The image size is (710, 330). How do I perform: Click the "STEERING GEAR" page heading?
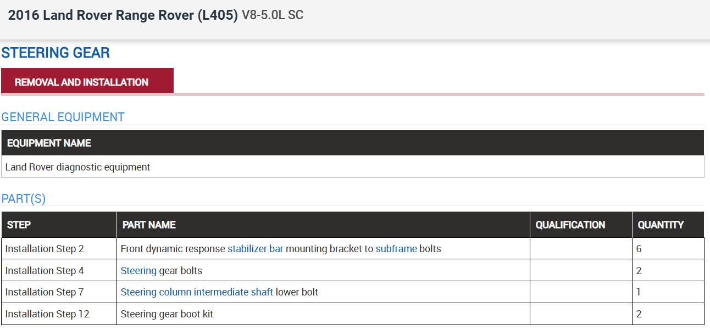coord(56,53)
